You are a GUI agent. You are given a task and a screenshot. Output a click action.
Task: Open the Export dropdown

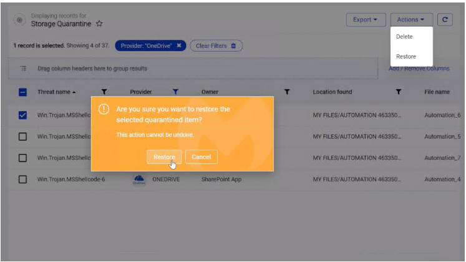[x=365, y=20]
